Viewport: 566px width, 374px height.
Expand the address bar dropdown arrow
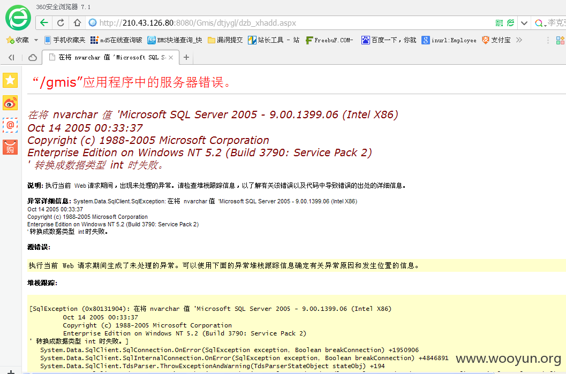524,23
